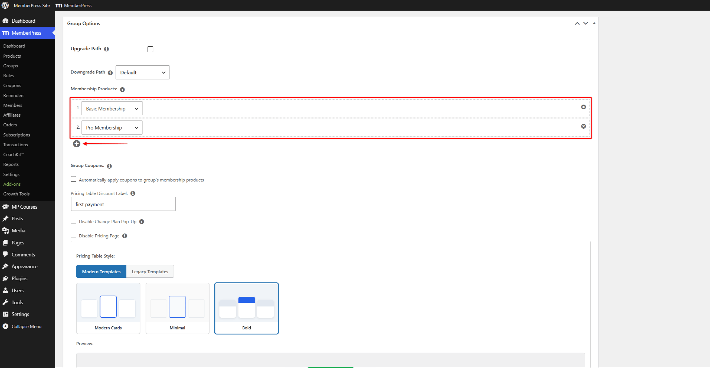The image size is (710, 368).
Task: Click the WordPress Settings icon at bottom
Action: (6, 314)
